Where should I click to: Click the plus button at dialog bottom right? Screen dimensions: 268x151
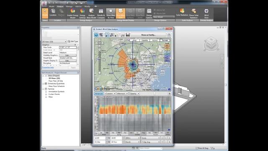point(170,142)
